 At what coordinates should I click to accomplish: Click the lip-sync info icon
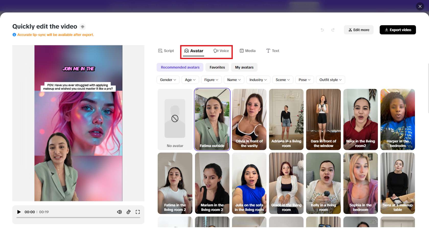pyautogui.click(x=14, y=35)
